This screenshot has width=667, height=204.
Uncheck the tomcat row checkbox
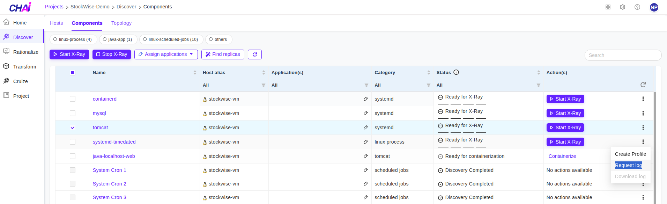click(x=73, y=127)
